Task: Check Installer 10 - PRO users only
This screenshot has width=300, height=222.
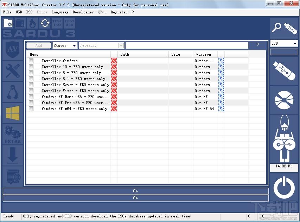Action: click(x=31, y=67)
